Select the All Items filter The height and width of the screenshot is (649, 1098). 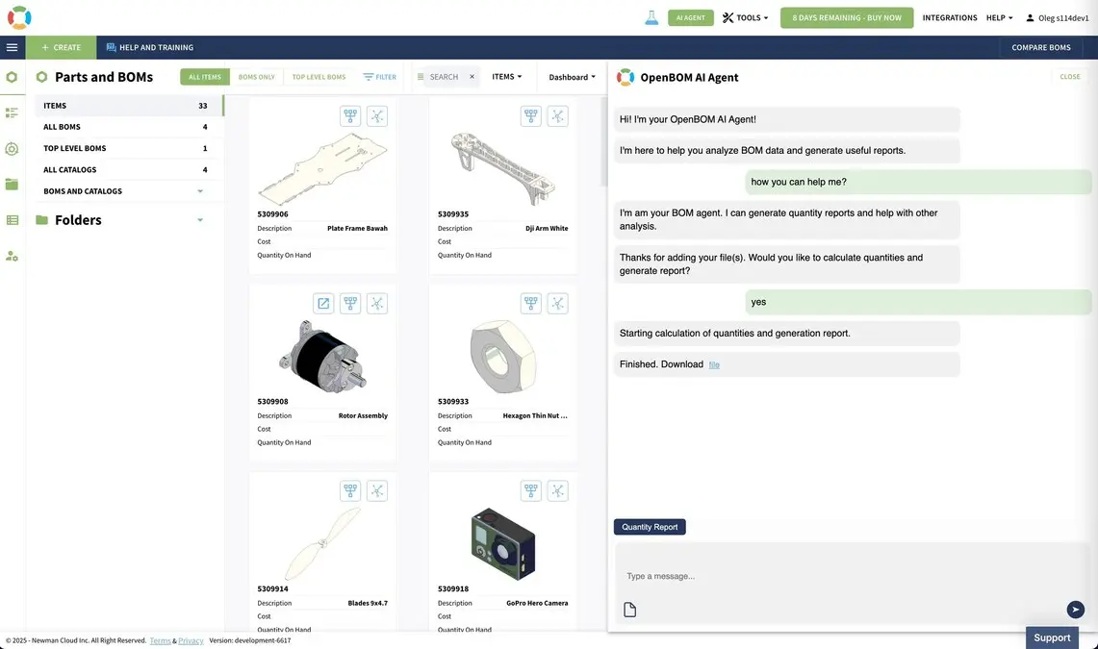(x=205, y=77)
